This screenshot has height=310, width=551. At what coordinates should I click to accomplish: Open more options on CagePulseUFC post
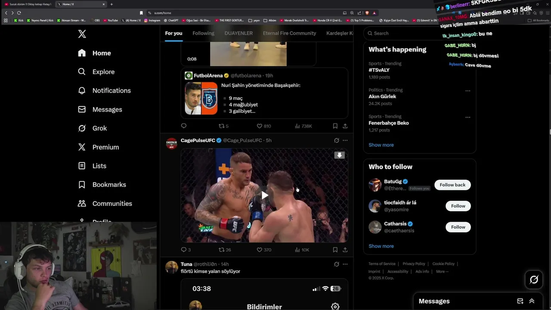pos(345,140)
